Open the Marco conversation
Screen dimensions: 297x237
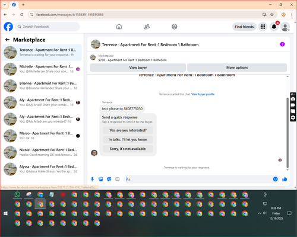[42, 136]
